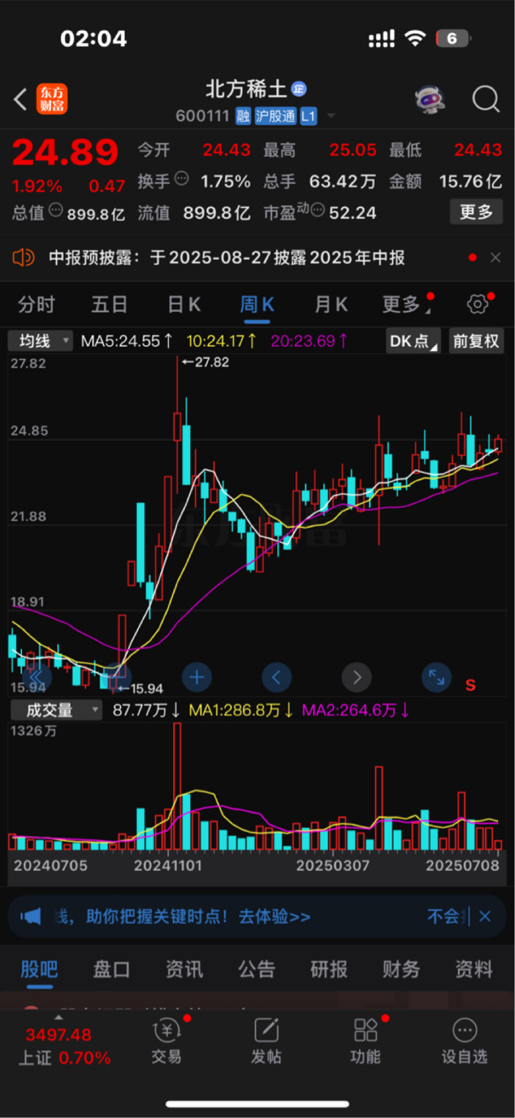The width and height of the screenshot is (515, 1118).
Task: Open the 成交量 sub-indicator dropdown
Action: tap(56, 710)
